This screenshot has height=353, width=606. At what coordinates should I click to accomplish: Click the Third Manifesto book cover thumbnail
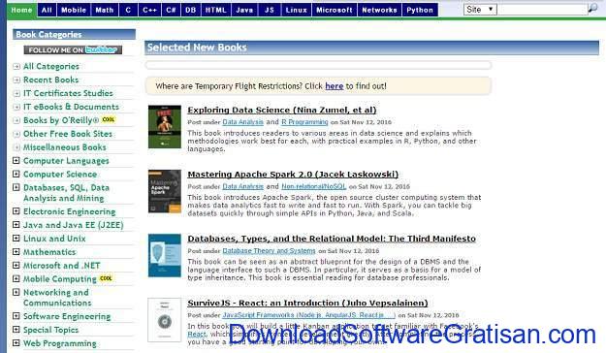[x=165, y=255]
